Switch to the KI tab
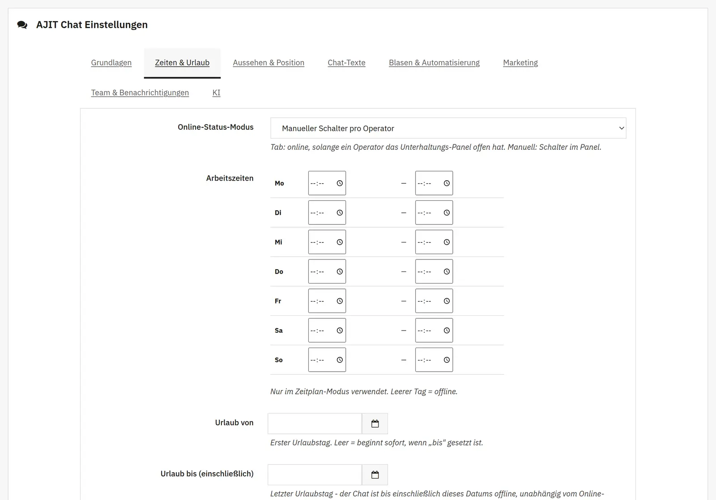Screen dimensions: 716x500 tap(217, 93)
